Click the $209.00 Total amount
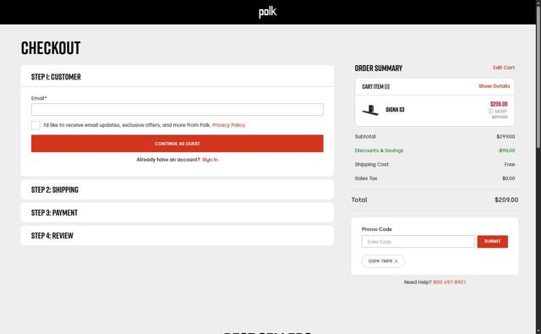 point(506,200)
